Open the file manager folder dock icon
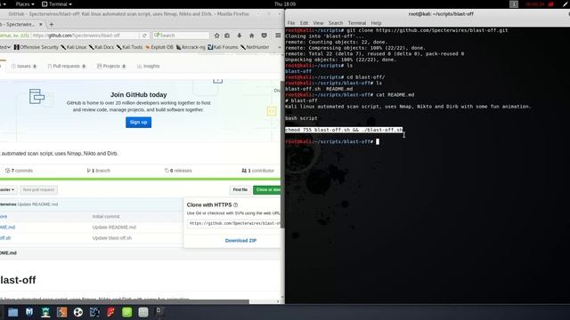Viewport: 570px width, 320px height. point(13,312)
